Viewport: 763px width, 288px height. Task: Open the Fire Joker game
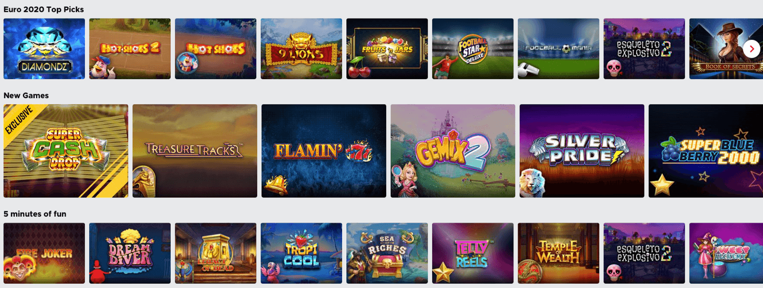[x=44, y=253]
